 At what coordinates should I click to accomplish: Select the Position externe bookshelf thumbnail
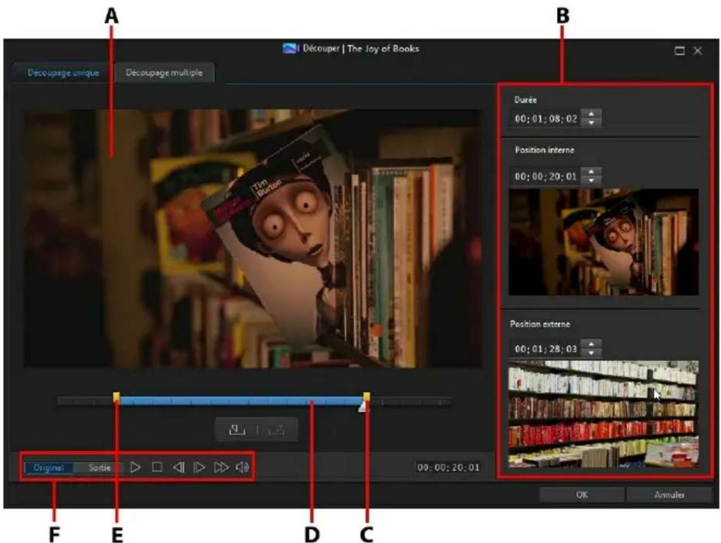point(603,414)
